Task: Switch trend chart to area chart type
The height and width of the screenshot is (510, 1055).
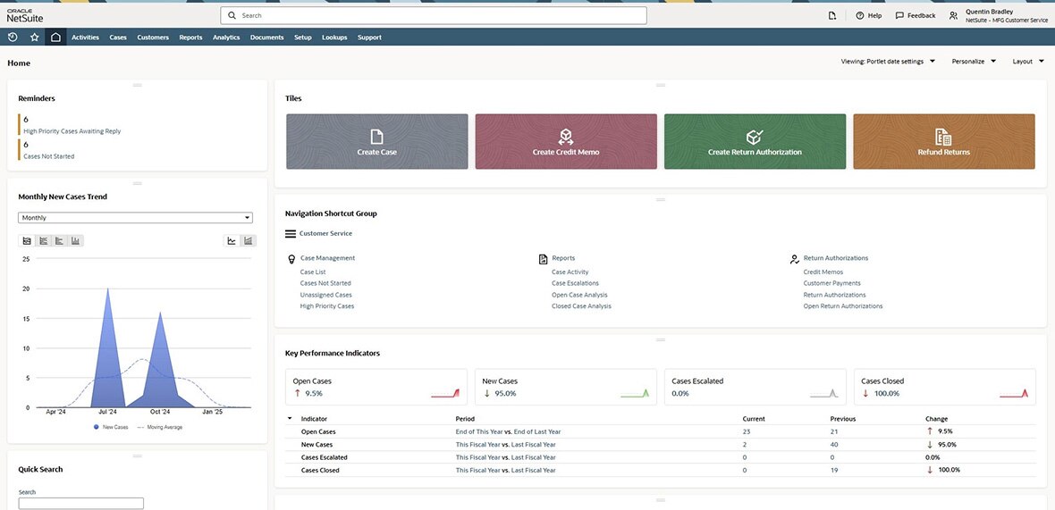Action: [x=27, y=240]
